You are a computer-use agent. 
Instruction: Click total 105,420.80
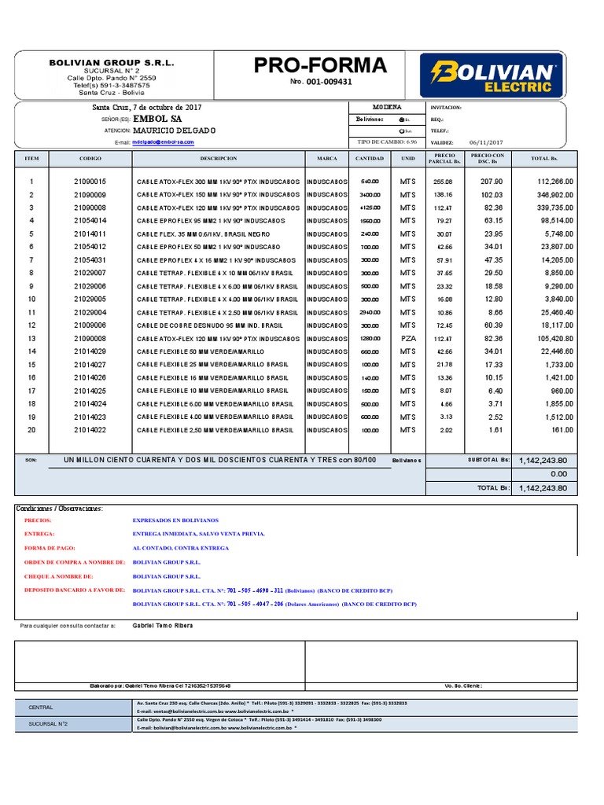click(555, 339)
